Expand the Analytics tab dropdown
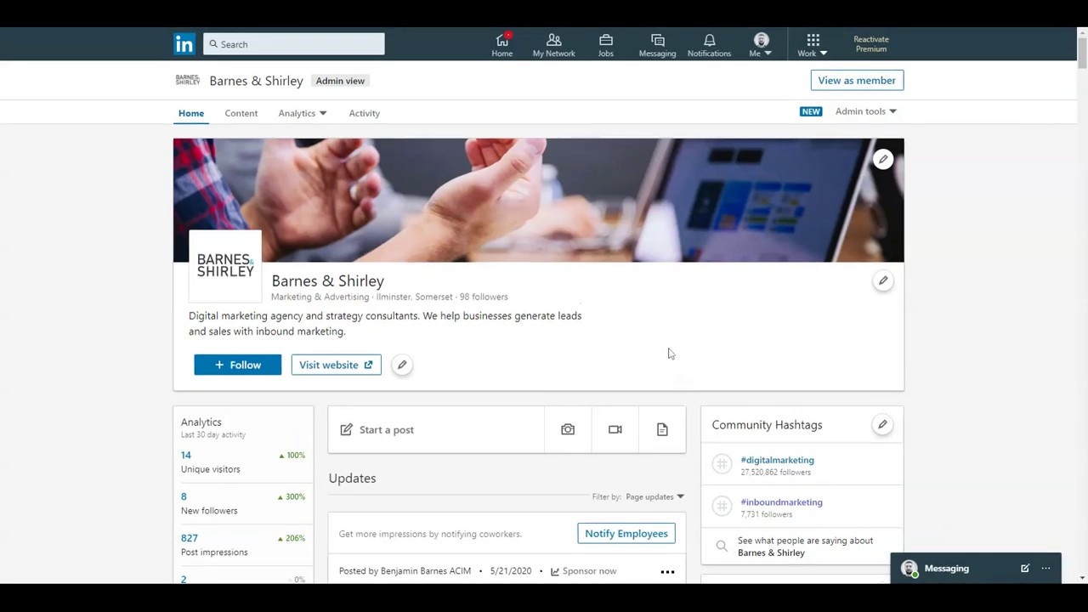The height and width of the screenshot is (612, 1088). pyautogui.click(x=303, y=113)
